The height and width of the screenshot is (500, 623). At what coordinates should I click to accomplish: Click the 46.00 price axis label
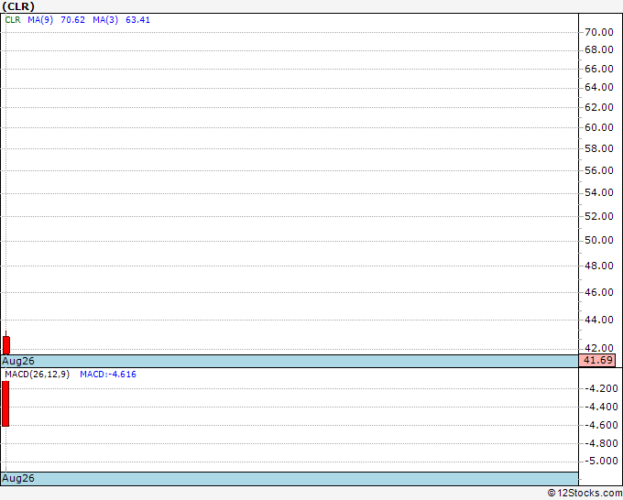[599, 292]
